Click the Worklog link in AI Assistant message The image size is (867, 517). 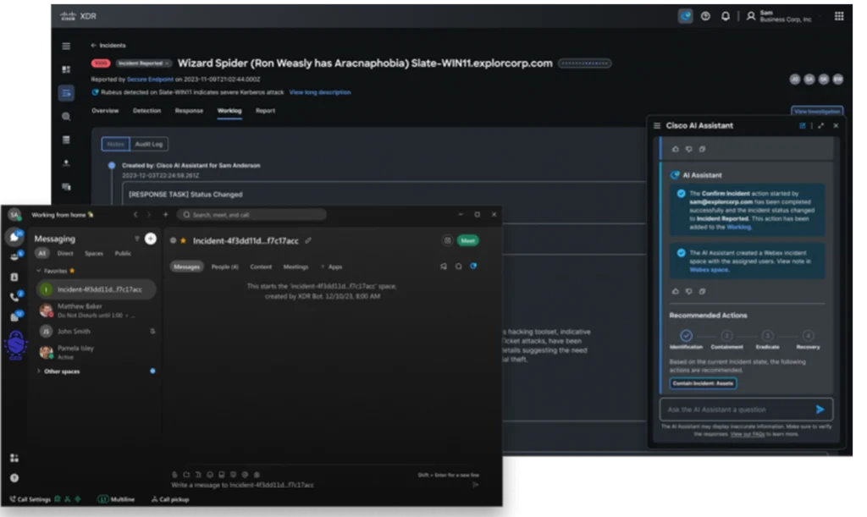click(738, 227)
